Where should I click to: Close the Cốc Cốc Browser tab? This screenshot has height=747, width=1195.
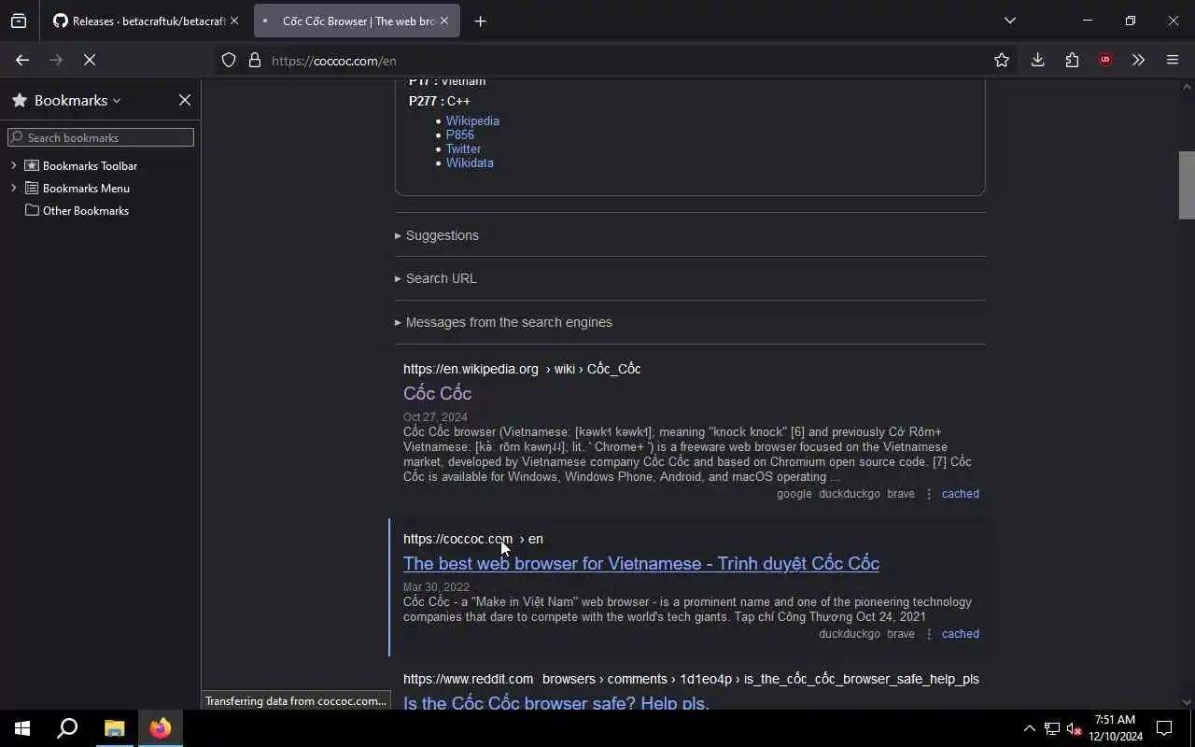point(444,21)
